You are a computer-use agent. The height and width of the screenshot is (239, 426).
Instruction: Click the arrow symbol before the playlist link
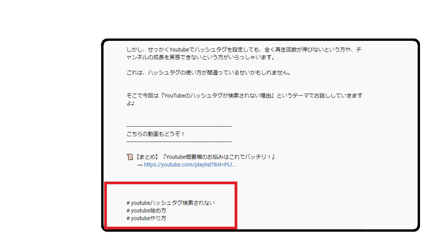click(140, 165)
